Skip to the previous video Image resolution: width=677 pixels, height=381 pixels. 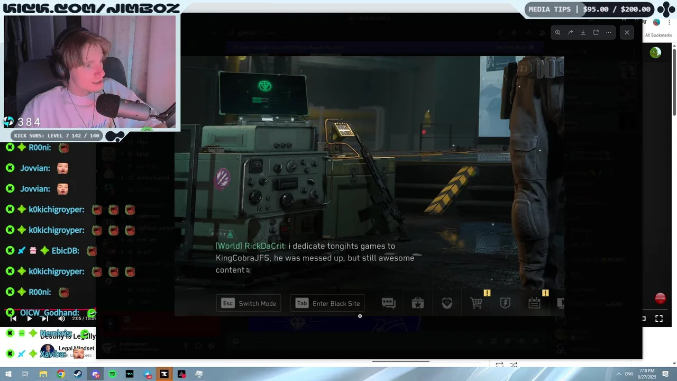13,319
